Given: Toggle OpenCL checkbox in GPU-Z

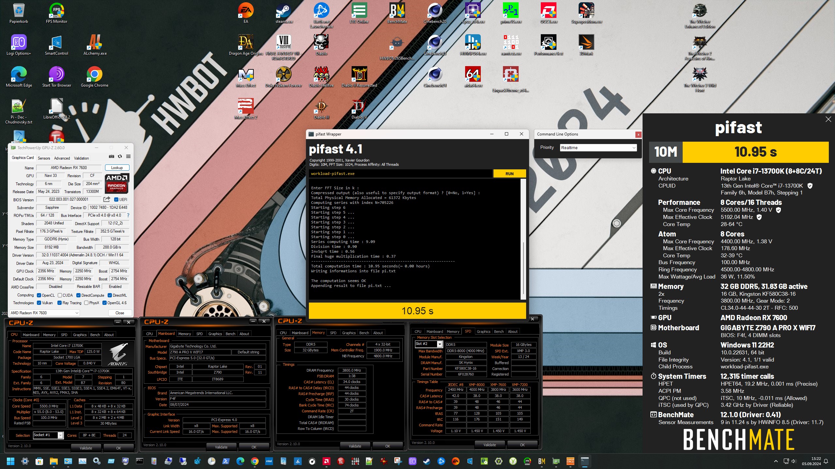Looking at the screenshot, I should click(39, 295).
